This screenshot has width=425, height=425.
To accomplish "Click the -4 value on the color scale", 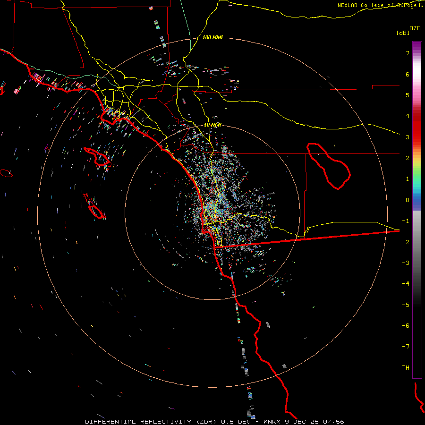I will [406, 284].
